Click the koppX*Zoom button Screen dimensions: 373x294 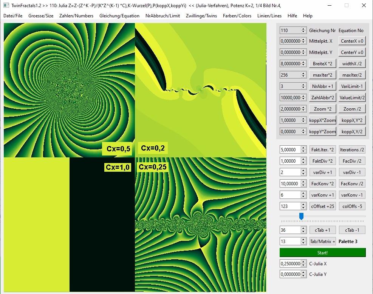point(323,120)
